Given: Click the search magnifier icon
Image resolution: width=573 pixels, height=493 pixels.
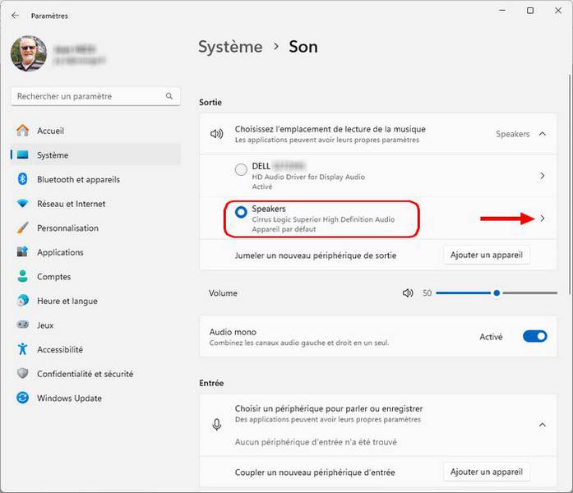Looking at the screenshot, I should click(169, 96).
